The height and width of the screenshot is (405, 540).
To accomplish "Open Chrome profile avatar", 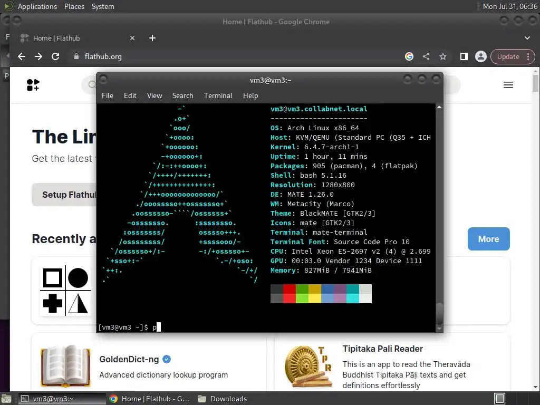I will 481,56.
